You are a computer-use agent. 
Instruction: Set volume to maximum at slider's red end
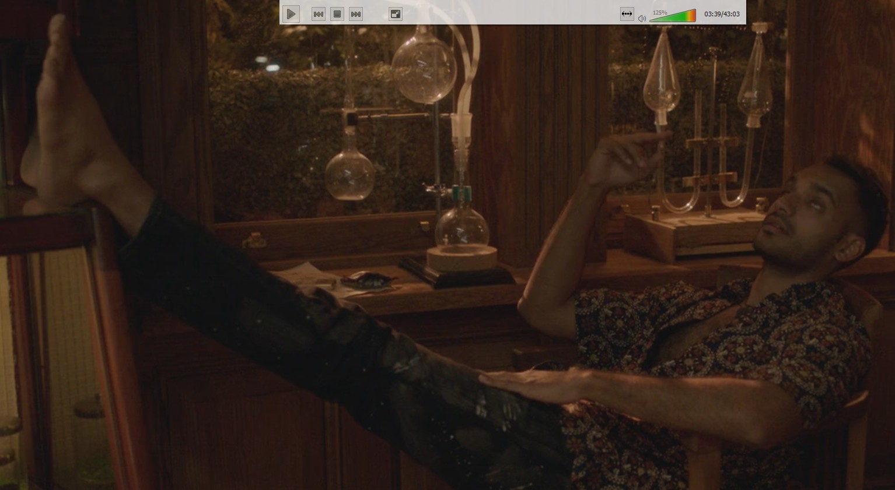coord(694,15)
